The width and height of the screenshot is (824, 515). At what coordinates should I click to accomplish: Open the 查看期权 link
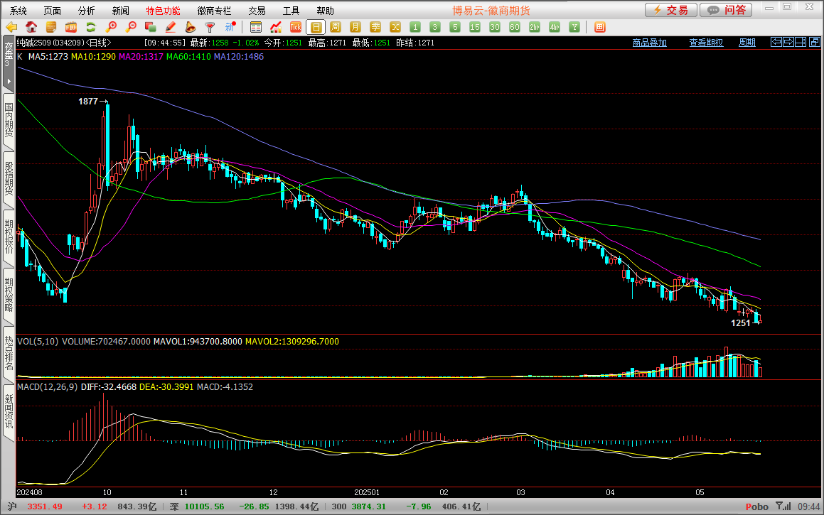click(x=706, y=43)
